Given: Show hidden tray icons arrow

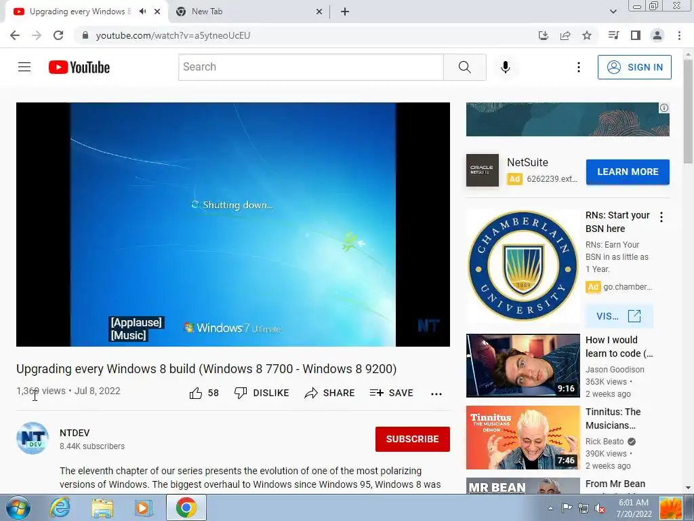Looking at the screenshot, I should point(550,509).
